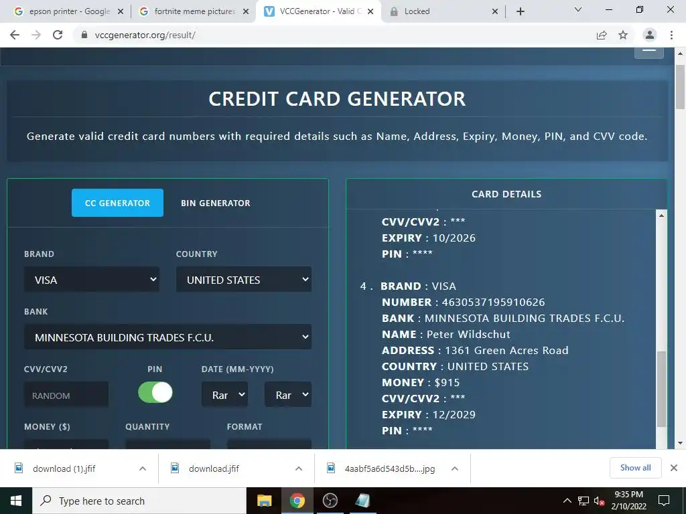Screen dimensions: 686x514
Task: Click the card details scrollbar thumb
Action: [661, 389]
